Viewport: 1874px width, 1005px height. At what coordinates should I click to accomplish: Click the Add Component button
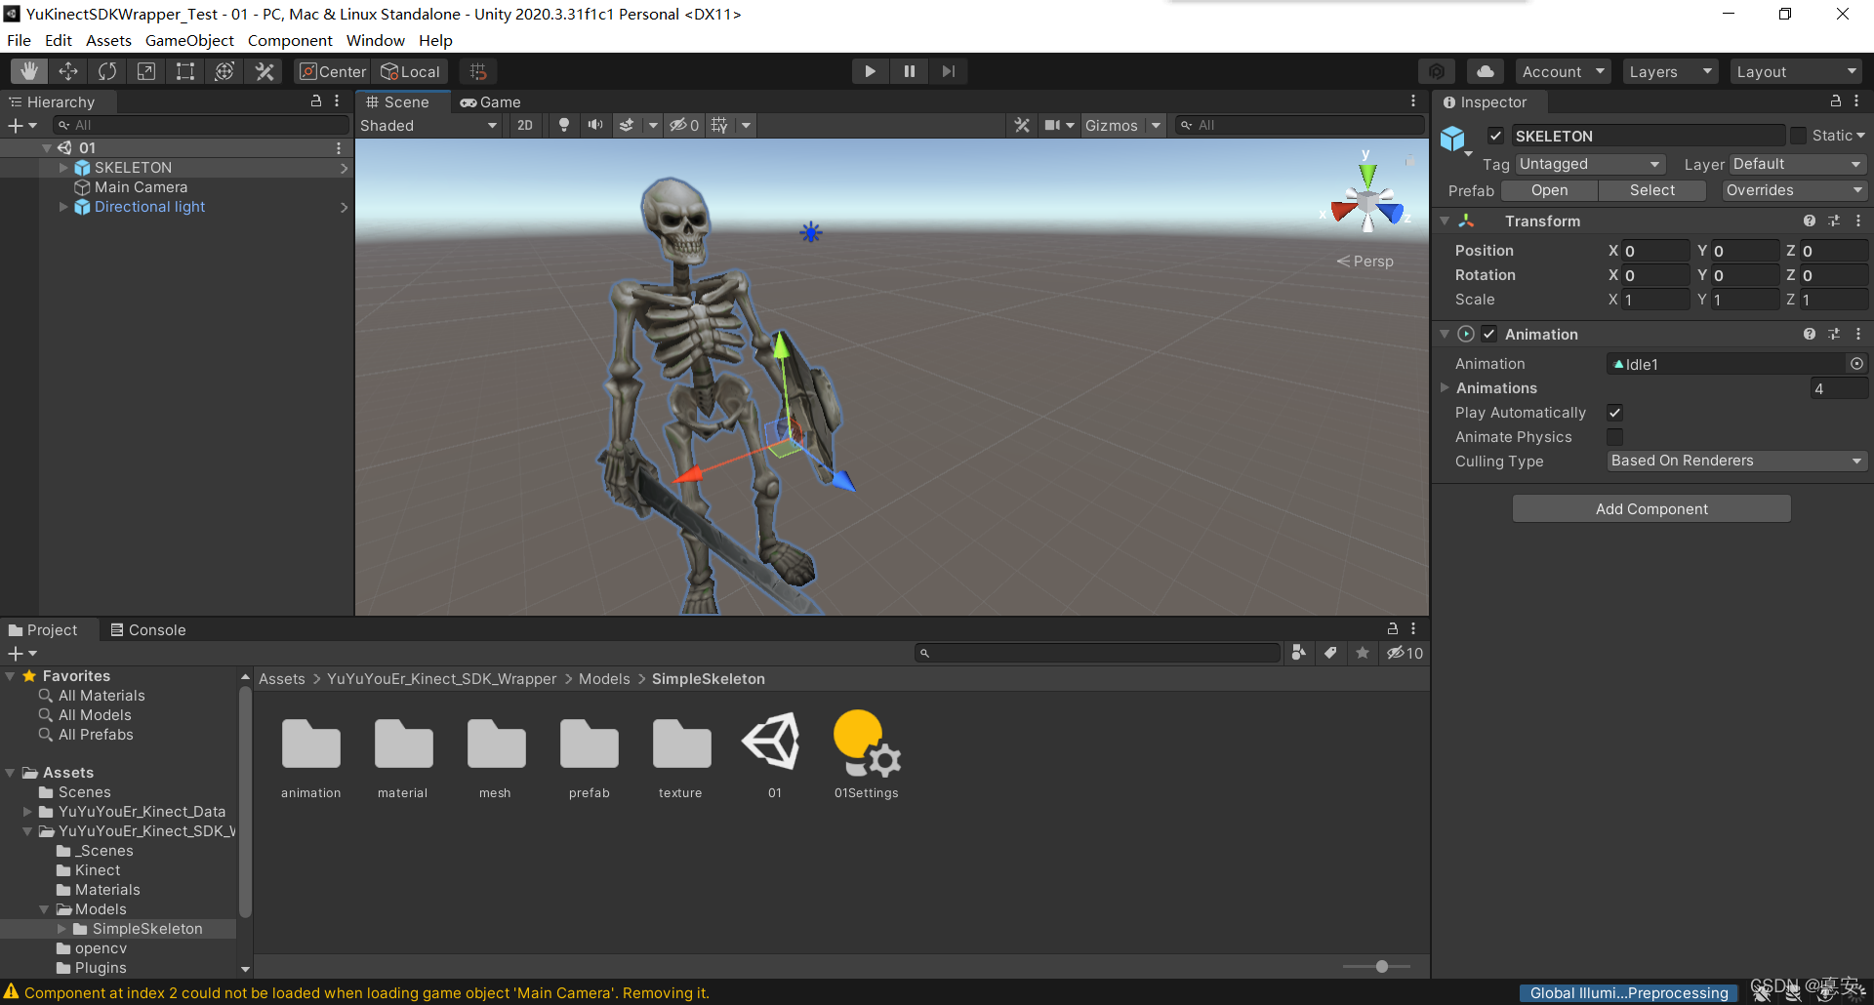(x=1651, y=508)
